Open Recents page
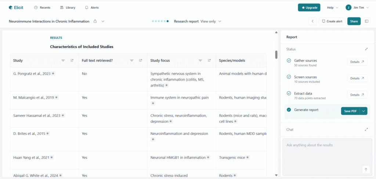 [42, 7]
